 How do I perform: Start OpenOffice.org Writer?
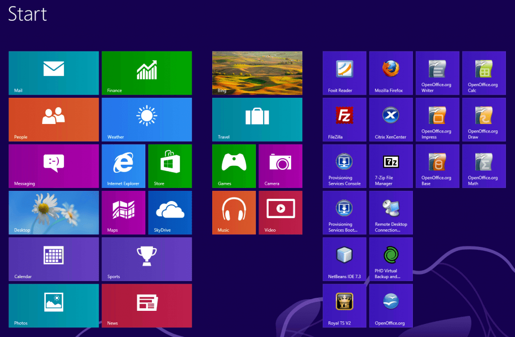(437, 73)
